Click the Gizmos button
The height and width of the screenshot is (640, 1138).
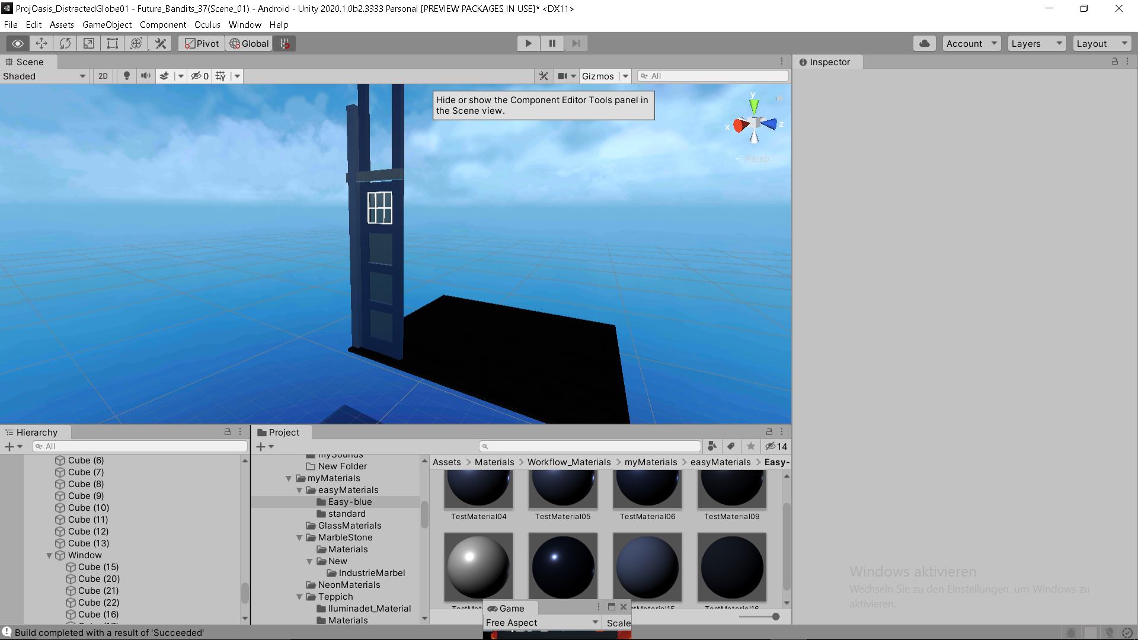click(597, 76)
